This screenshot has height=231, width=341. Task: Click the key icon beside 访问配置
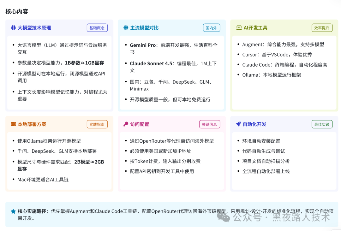point(126,124)
